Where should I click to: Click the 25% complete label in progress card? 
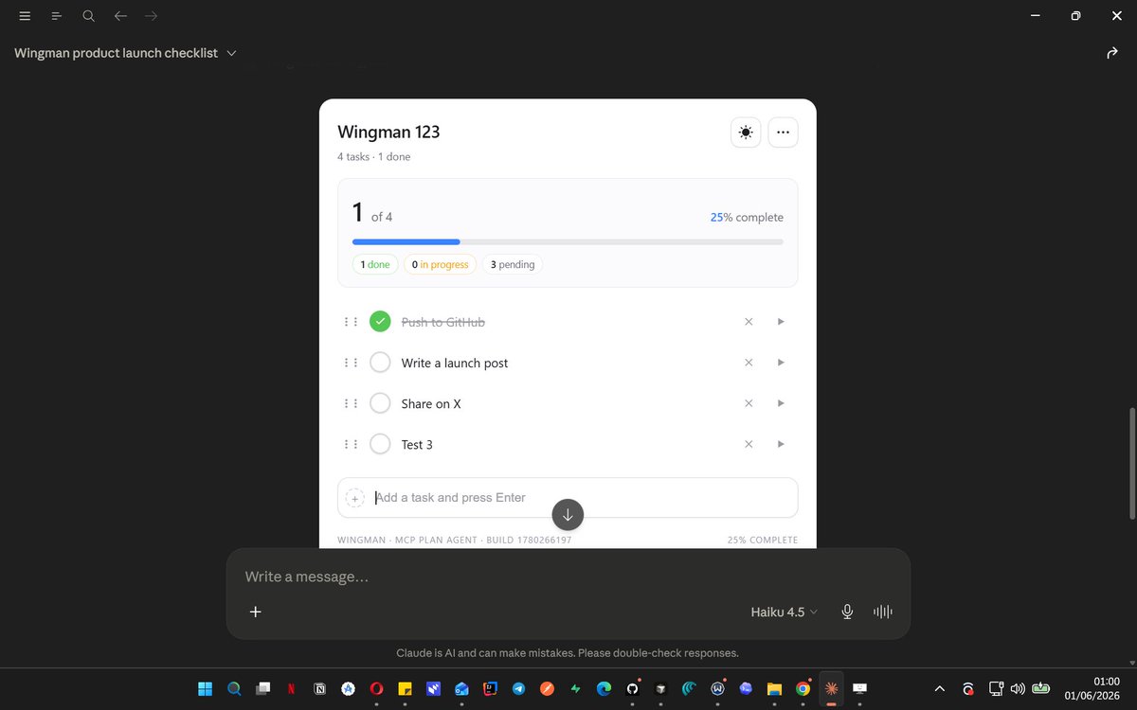747,217
